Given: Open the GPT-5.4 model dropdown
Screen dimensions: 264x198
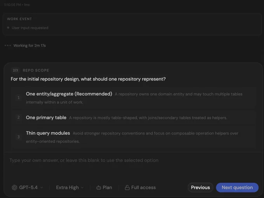Looking at the screenshot, I should [x=28, y=188].
